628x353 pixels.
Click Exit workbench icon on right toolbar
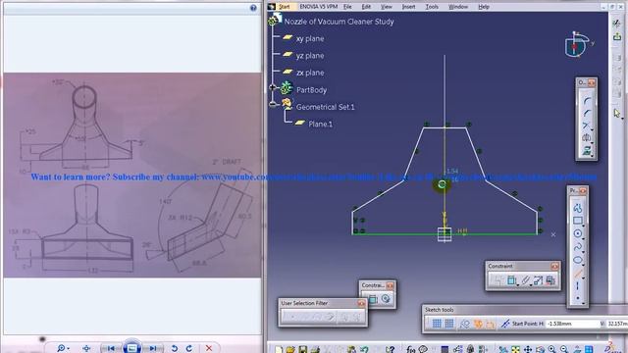(x=617, y=37)
